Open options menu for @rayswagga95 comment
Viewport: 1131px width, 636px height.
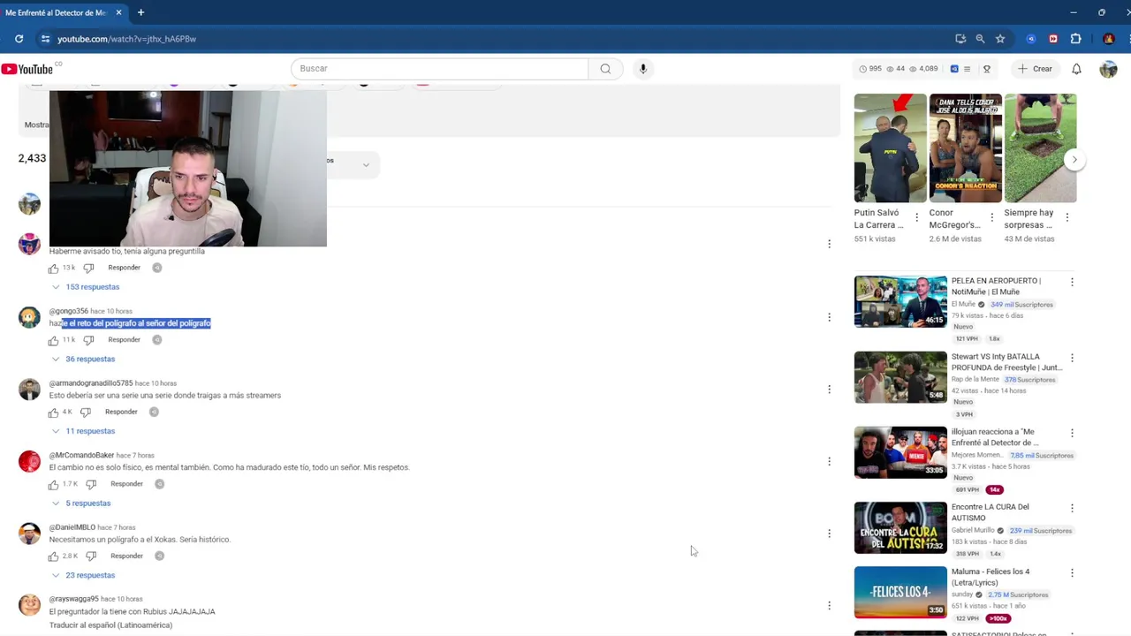829,606
